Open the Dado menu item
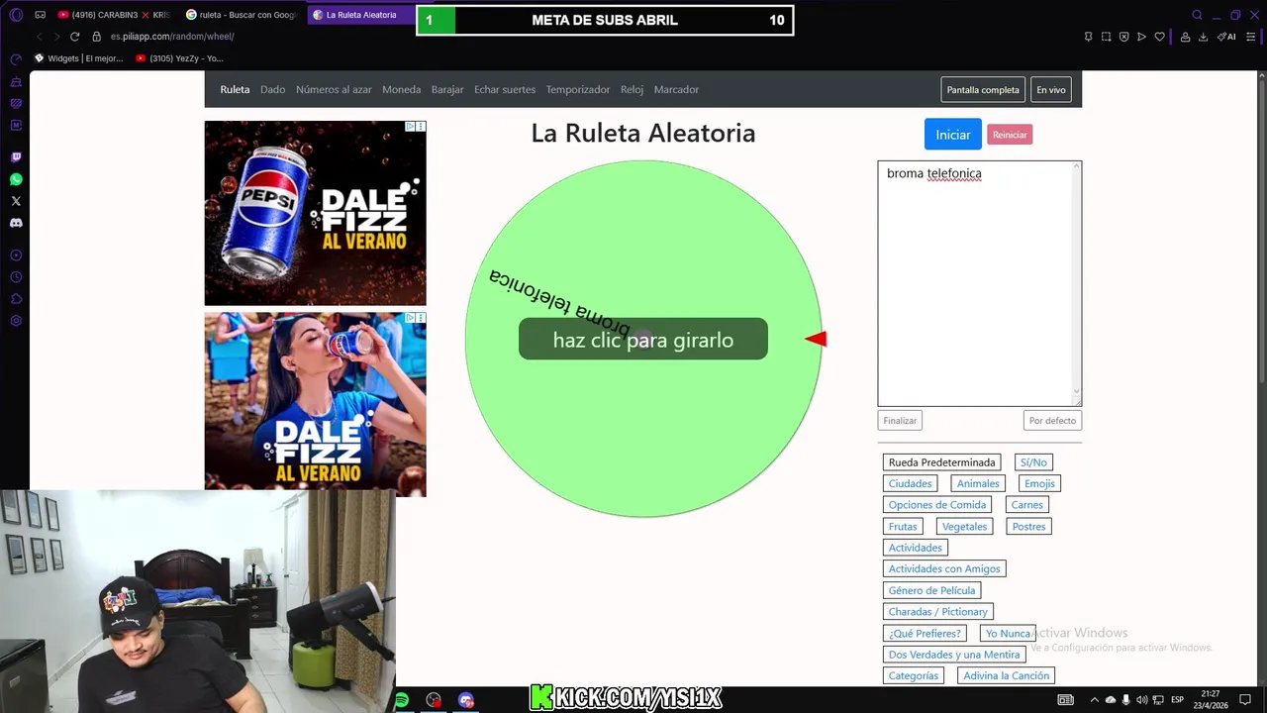Image resolution: width=1267 pixels, height=713 pixels. (272, 89)
